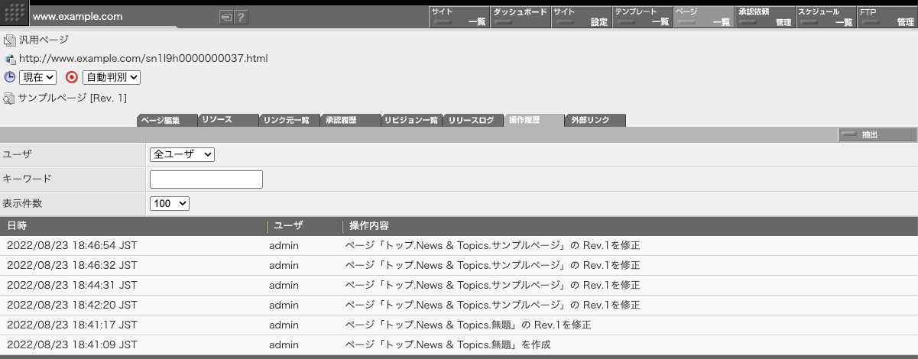Open the 現在 time dropdown
Screen dimensions: 918x359
(37, 77)
